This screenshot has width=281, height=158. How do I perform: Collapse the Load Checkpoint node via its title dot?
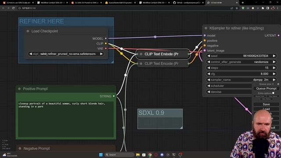click(x=28, y=31)
